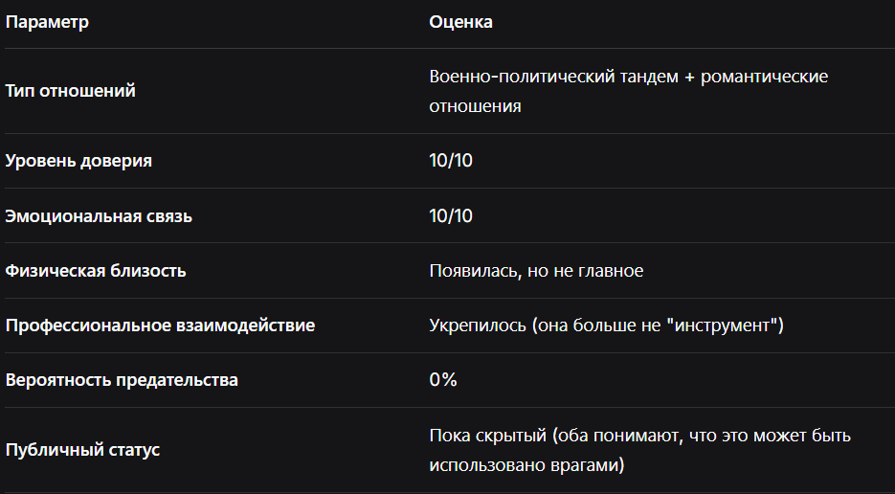Click the 10/10 rating for 'Эмоциональная связь'

pos(451,216)
